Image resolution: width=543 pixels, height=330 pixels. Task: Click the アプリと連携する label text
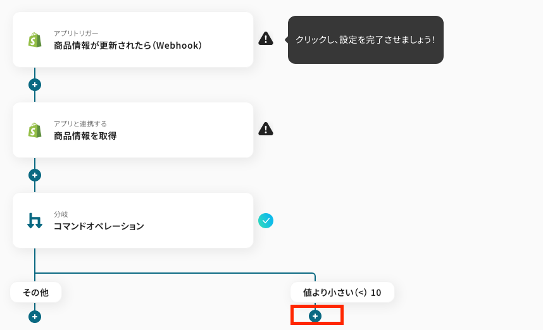pyautogui.click(x=80, y=124)
